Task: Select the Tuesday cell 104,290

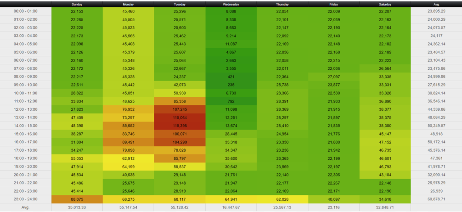Action: 180,142
